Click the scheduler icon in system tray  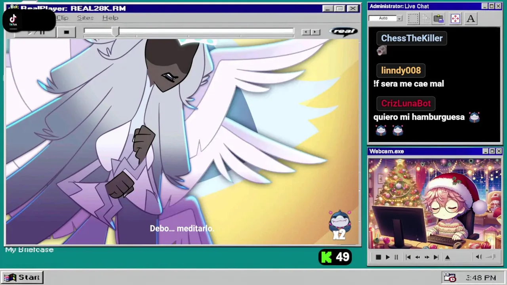(x=450, y=277)
